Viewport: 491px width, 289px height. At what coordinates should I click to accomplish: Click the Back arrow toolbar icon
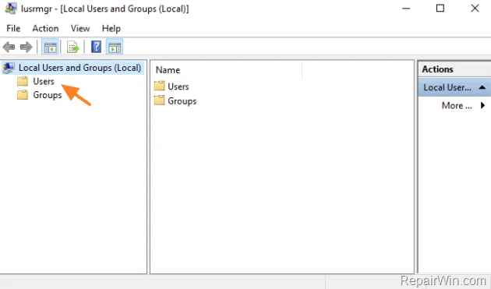pos(9,48)
